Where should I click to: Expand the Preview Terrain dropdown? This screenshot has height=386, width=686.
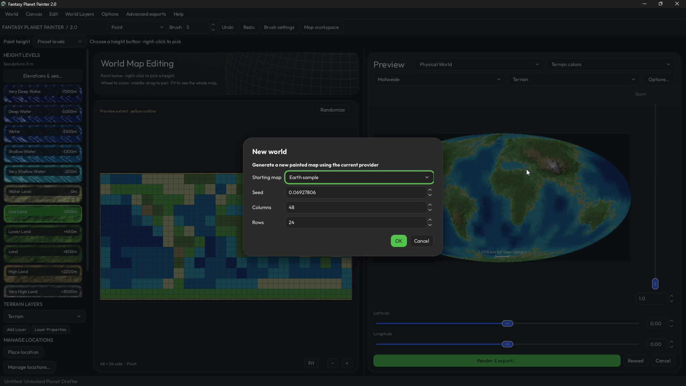[574, 79]
